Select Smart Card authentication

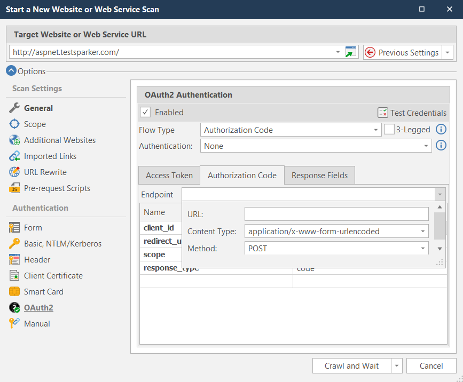43,292
